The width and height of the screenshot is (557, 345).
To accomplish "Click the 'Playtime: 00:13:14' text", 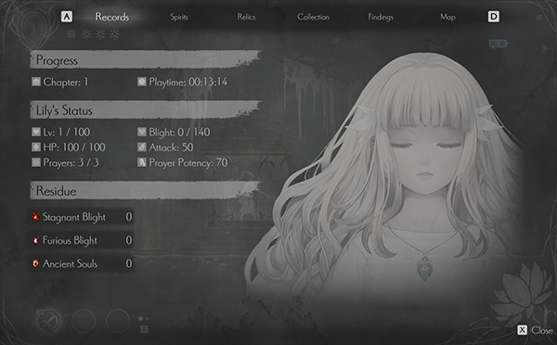I will (x=188, y=82).
